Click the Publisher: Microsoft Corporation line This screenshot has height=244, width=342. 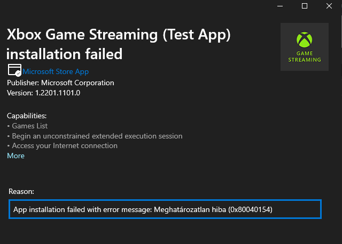pos(60,83)
